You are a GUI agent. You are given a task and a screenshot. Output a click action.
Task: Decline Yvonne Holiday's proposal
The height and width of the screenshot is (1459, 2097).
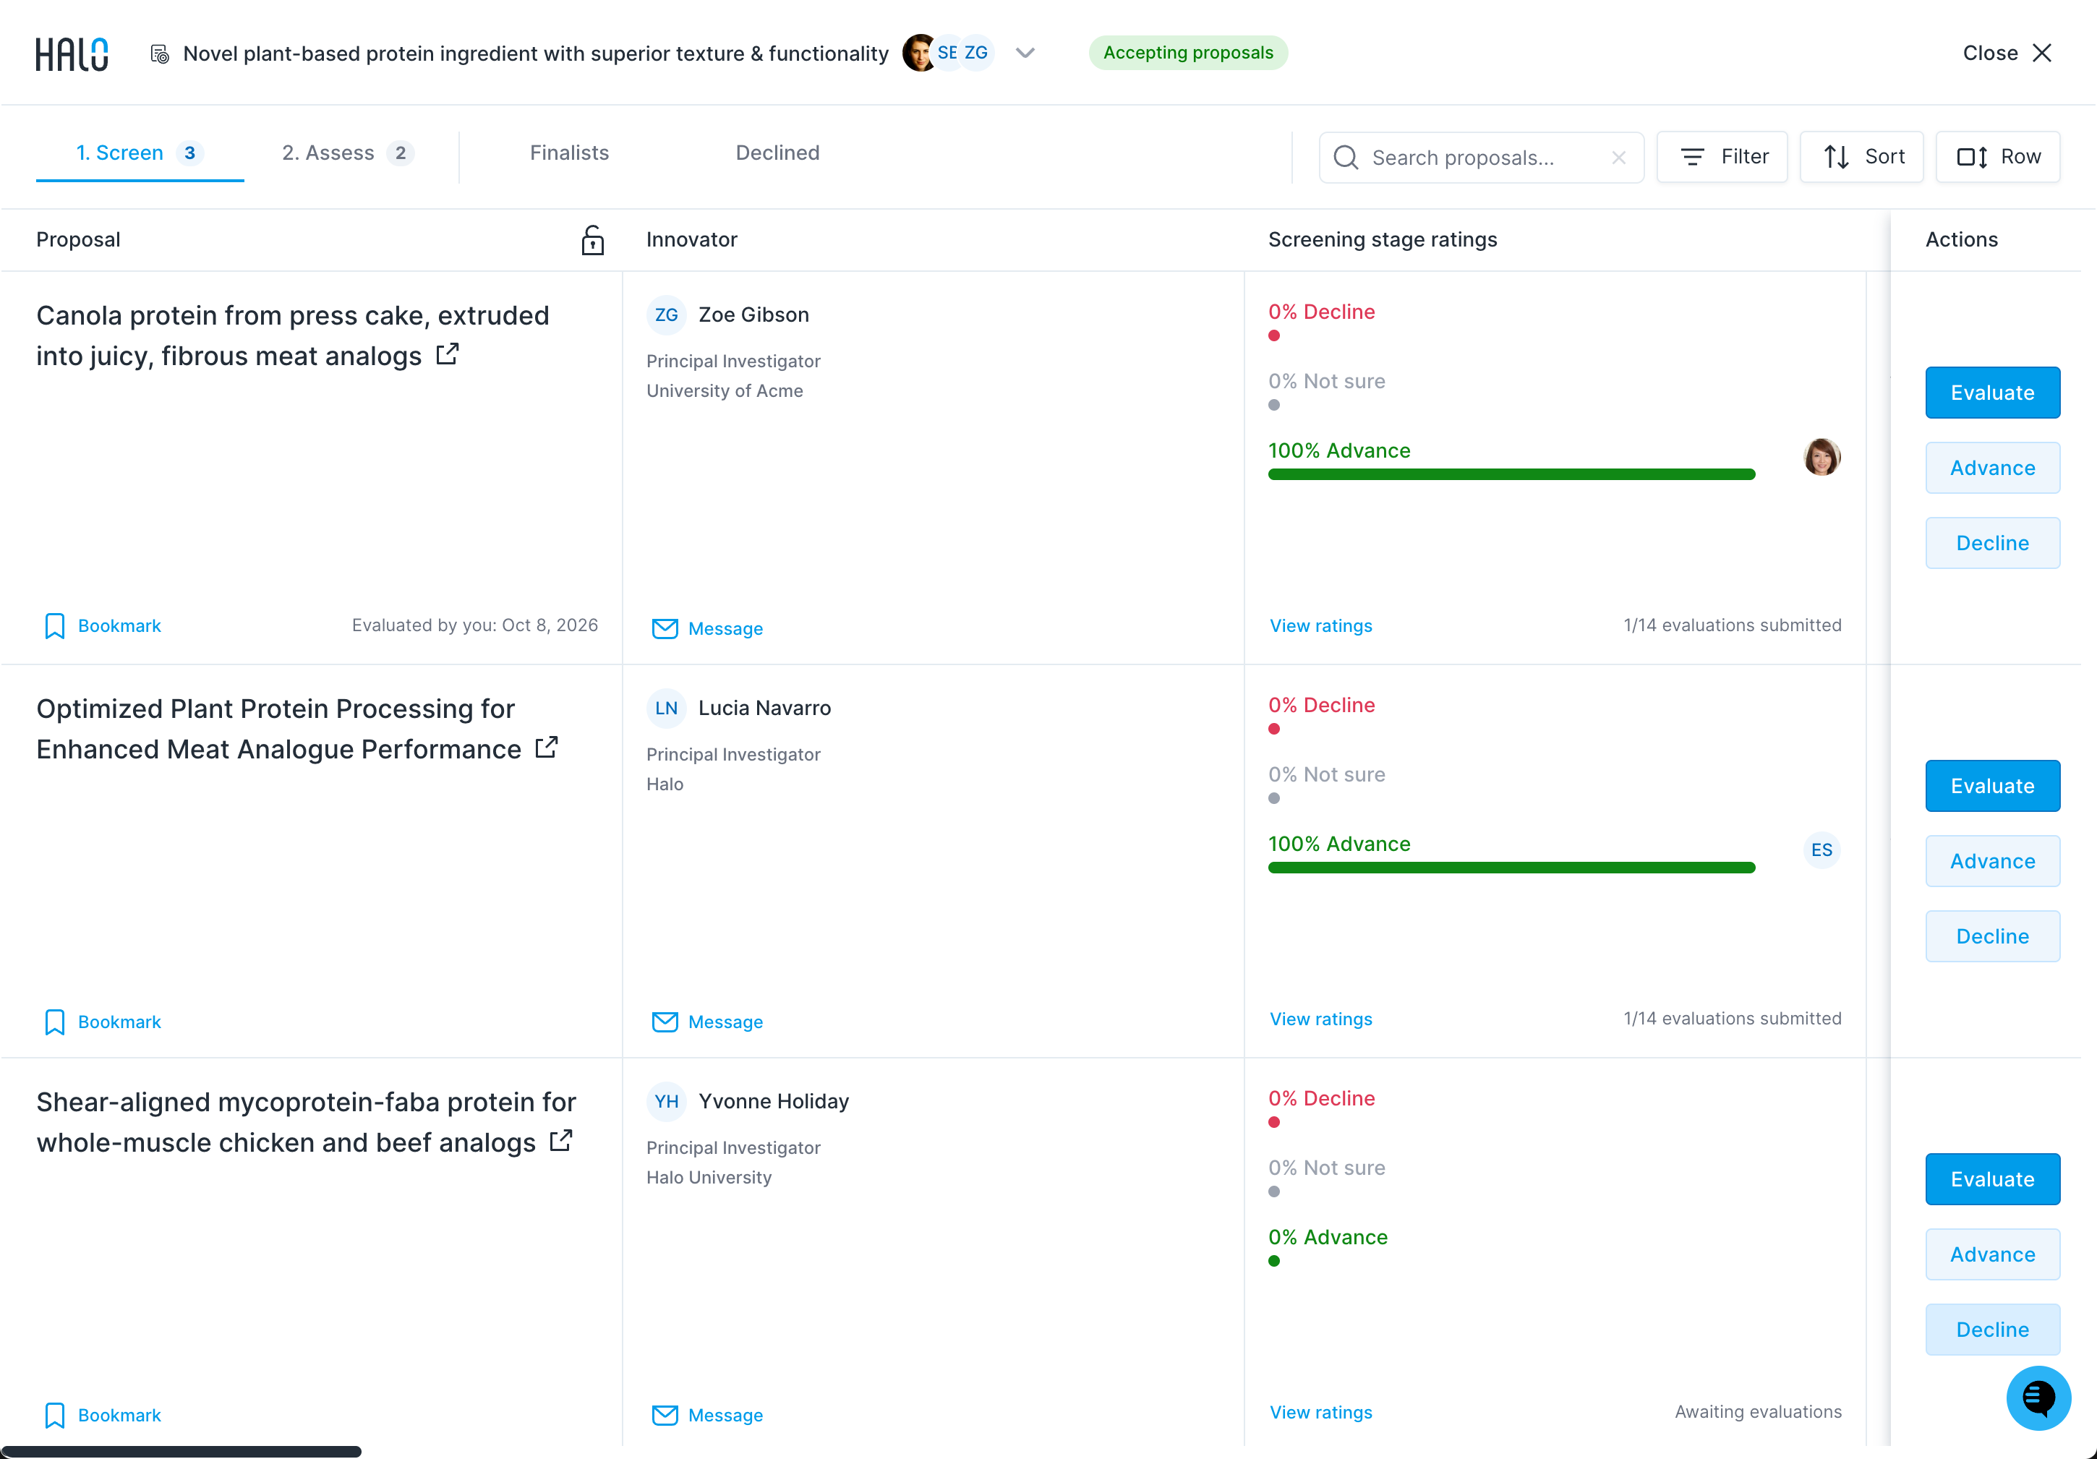click(1992, 1330)
